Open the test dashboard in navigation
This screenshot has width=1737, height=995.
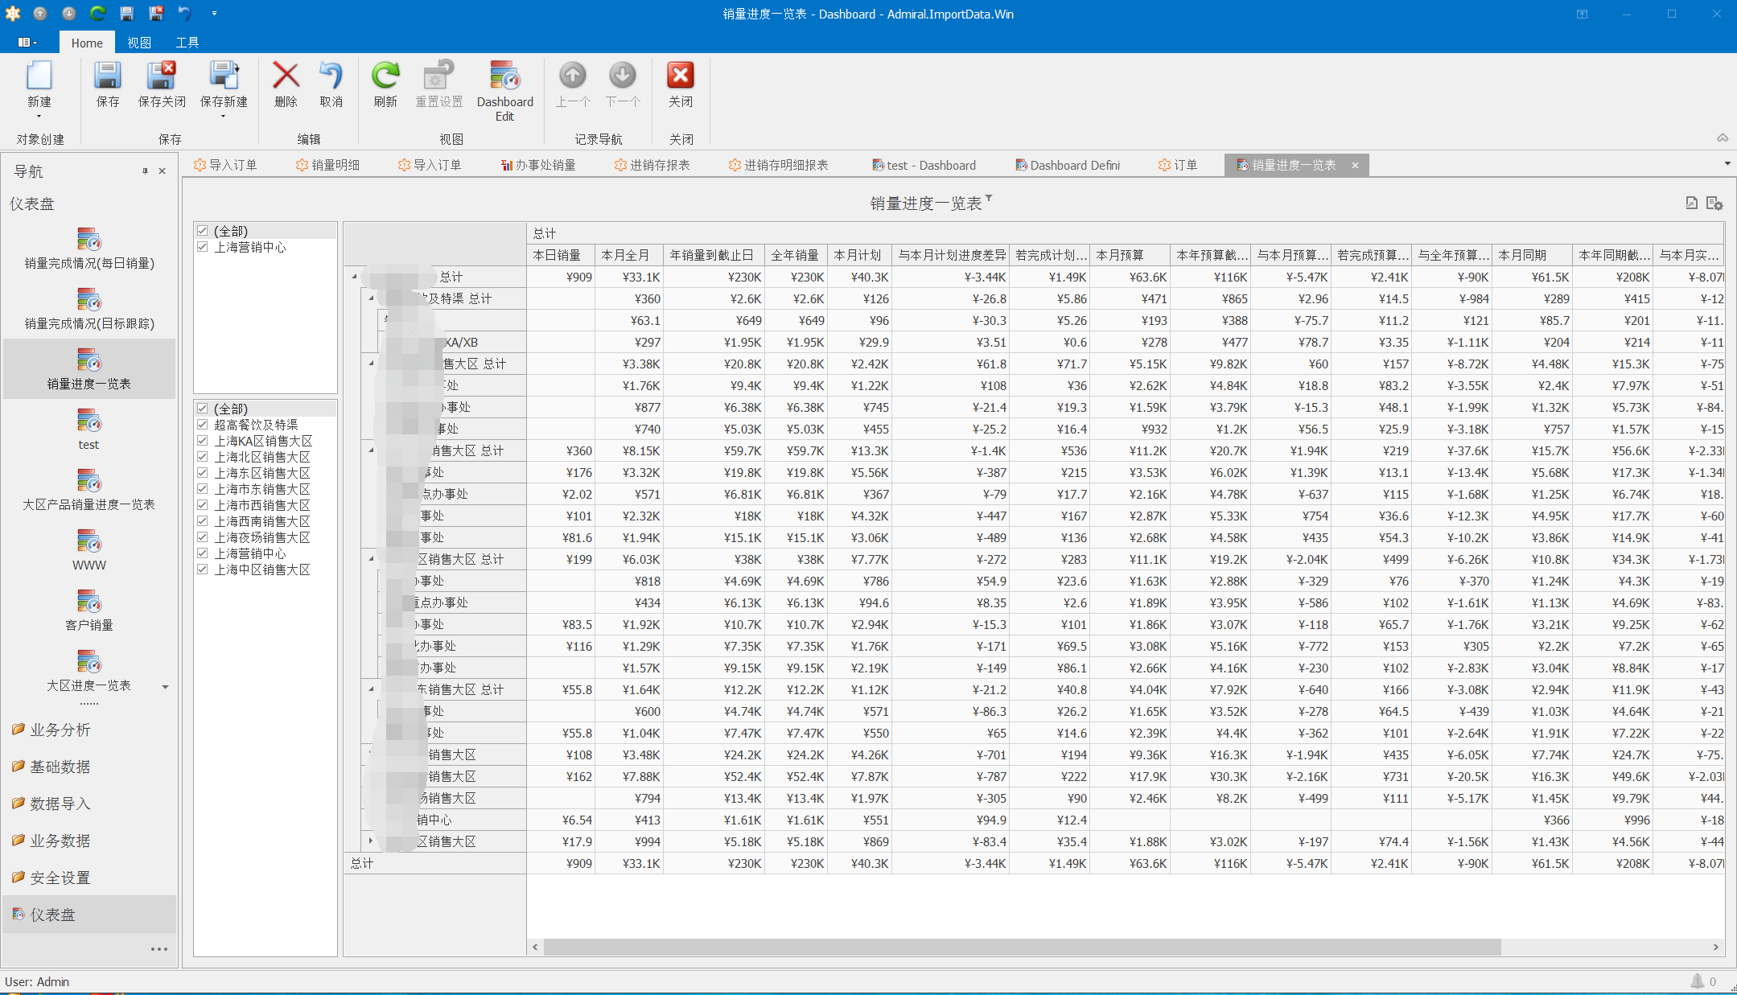[89, 429]
